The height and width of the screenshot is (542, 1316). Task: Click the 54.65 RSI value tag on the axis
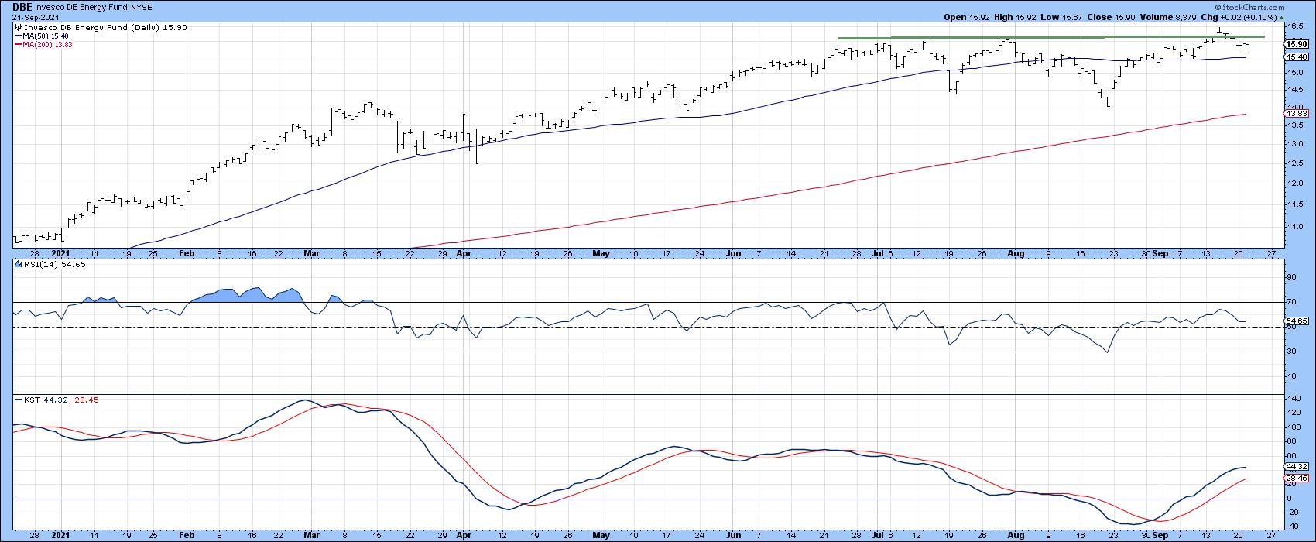[x=1297, y=321]
